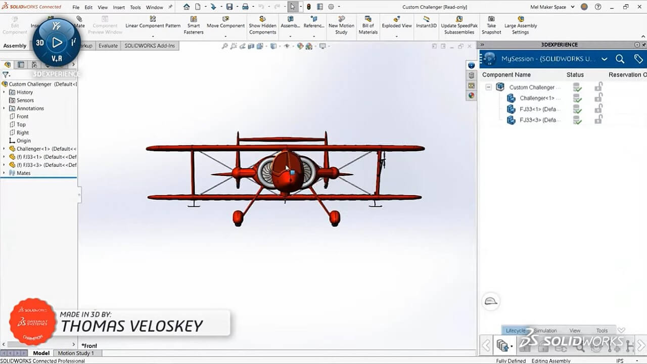Toggle reservation lock for Custom Challenger row

pyautogui.click(x=598, y=87)
